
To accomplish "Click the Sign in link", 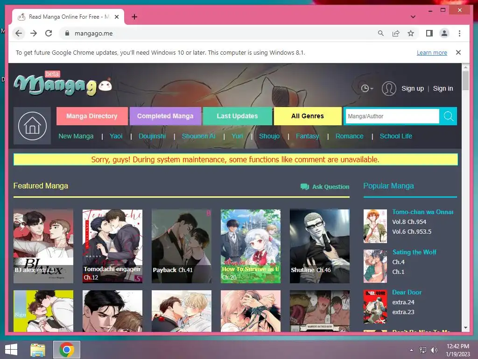I will coord(443,88).
